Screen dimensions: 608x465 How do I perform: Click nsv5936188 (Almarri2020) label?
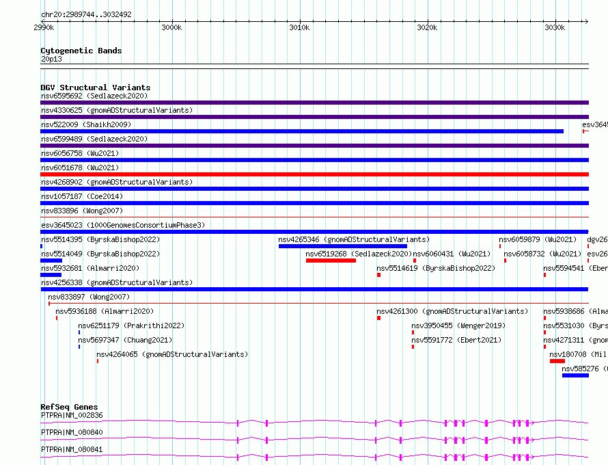click(x=105, y=311)
